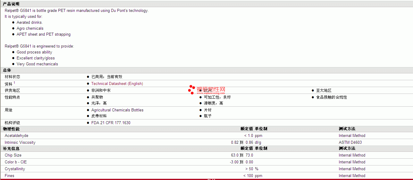Select the text 'Agro chemicals'

point(30,29)
